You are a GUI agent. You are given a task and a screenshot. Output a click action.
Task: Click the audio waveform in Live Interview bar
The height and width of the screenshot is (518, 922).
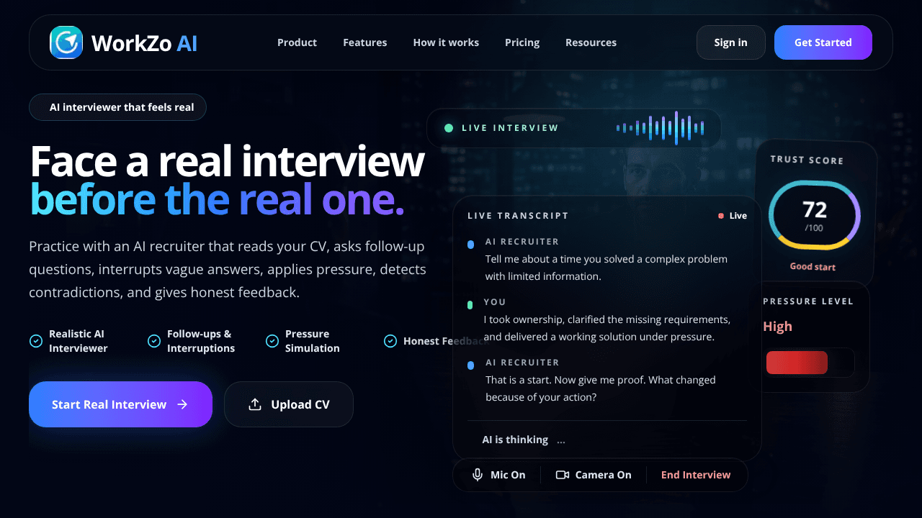click(x=661, y=128)
